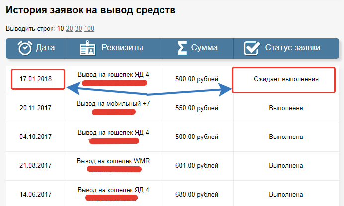344x206 pixels.
Task: Click Вывод на кошелек ЯД 4 in 17.01.2018 row
Action: (113, 75)
